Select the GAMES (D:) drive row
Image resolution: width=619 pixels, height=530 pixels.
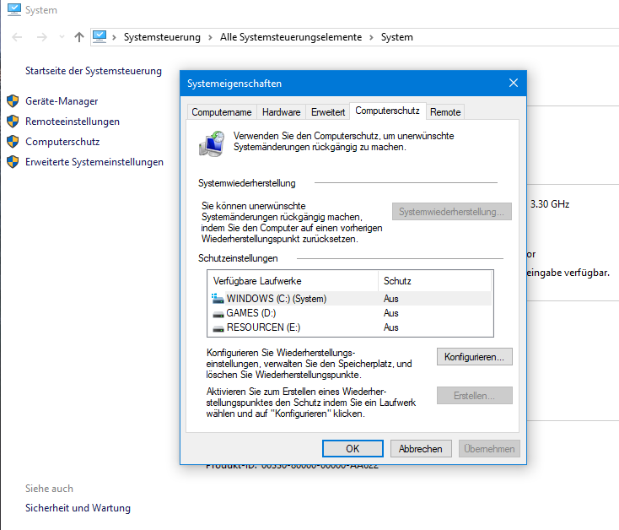[350, 313]
